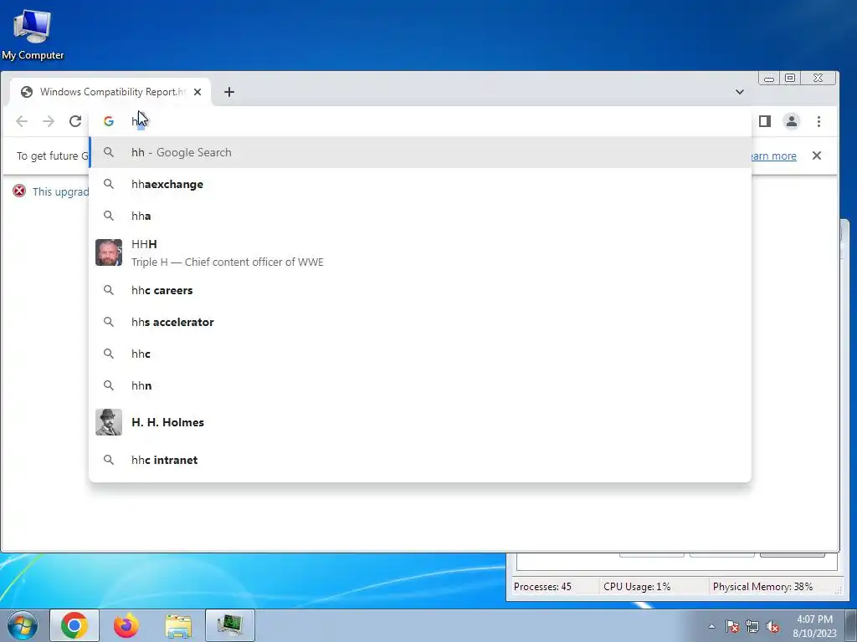Screen dimensions: 857x642
Task: Follow the Learn more link in infobar
Action: tap(772, 155)
